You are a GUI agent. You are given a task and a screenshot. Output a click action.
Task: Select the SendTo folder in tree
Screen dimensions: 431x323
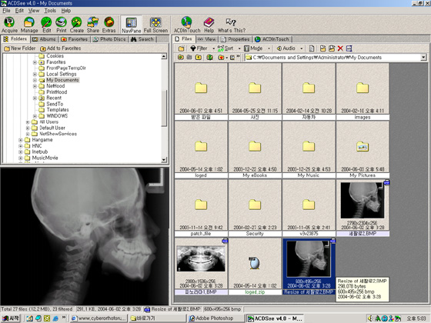pos(55,104)
